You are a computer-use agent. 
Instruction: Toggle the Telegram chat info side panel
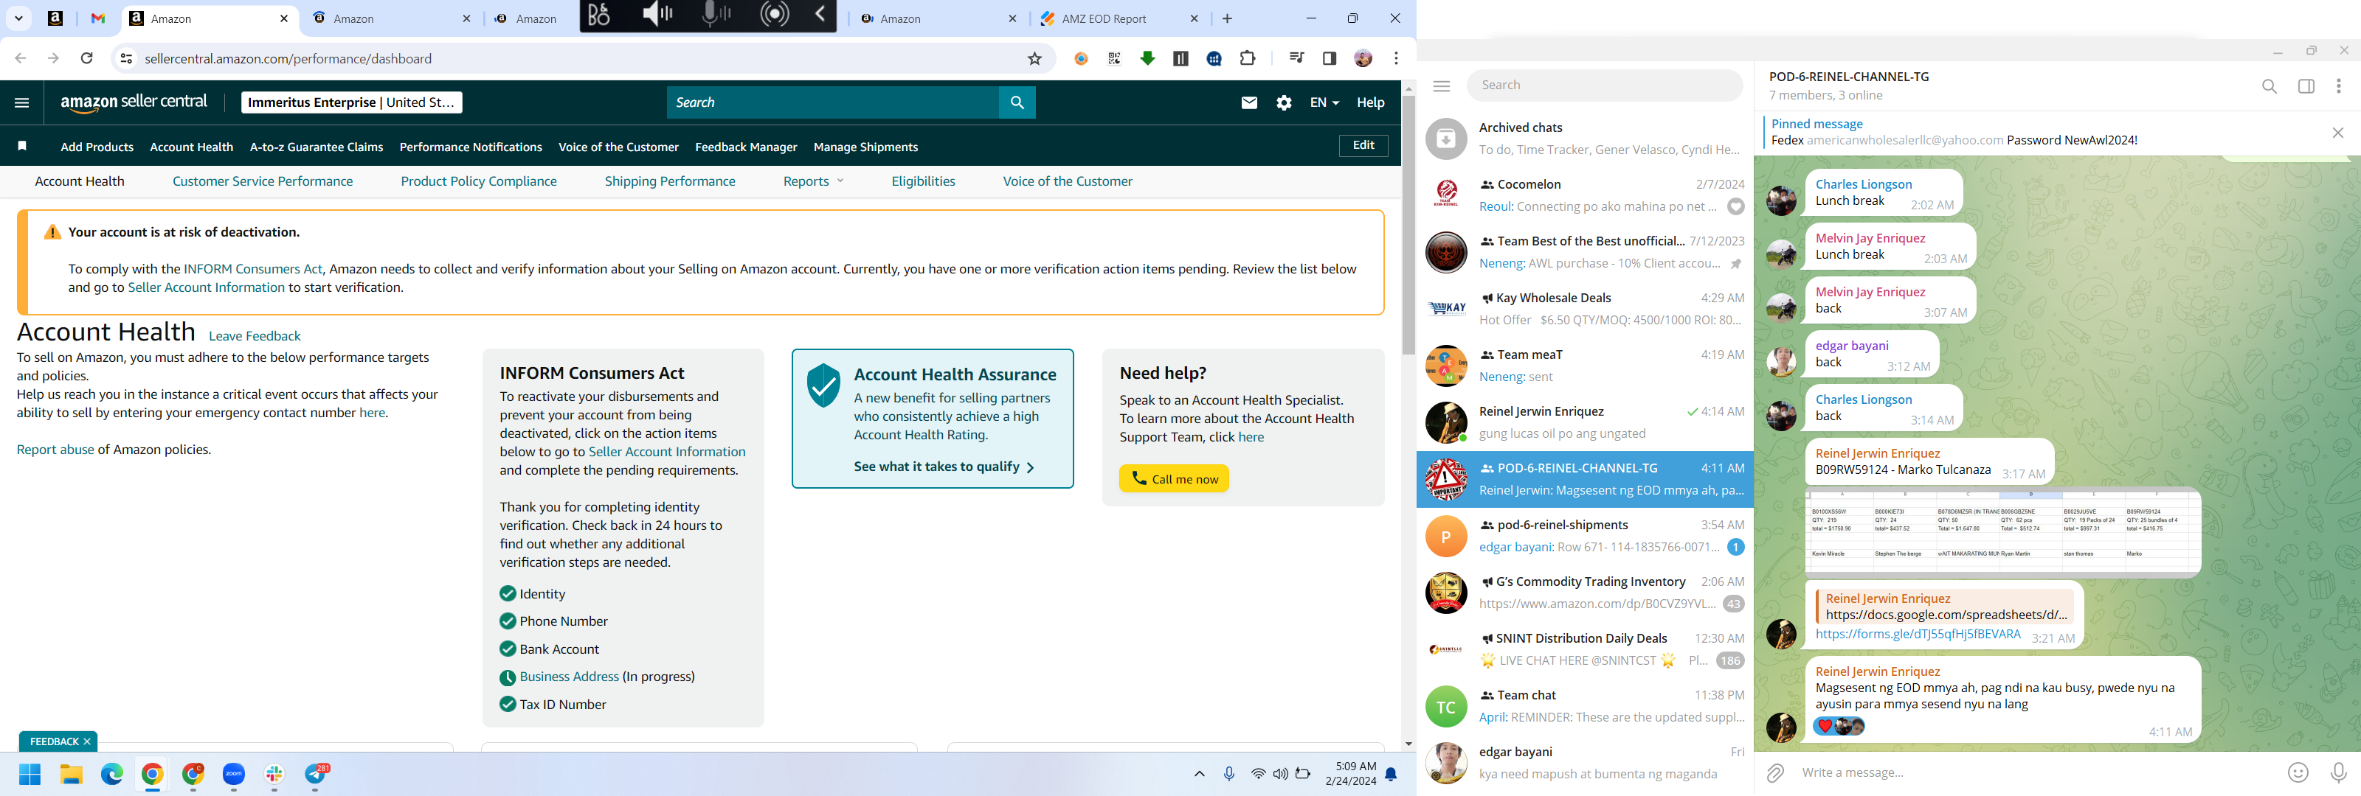click(x=2306, y=86)
